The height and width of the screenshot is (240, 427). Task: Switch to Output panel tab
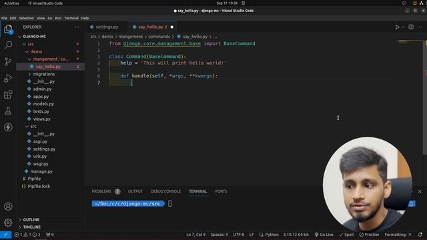click(135, 191)
